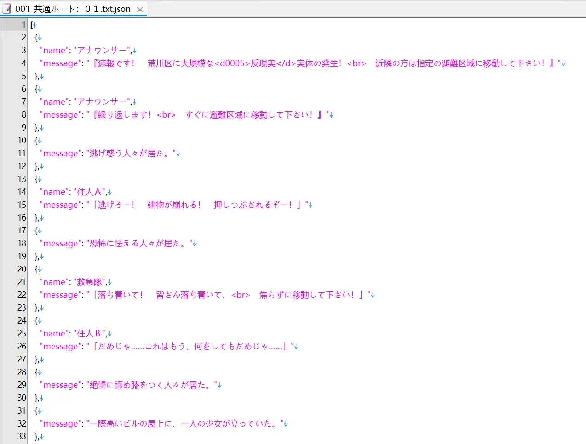Click line number 18 in the margin
This screenshot has width=586, height=444.
point(22,244)
